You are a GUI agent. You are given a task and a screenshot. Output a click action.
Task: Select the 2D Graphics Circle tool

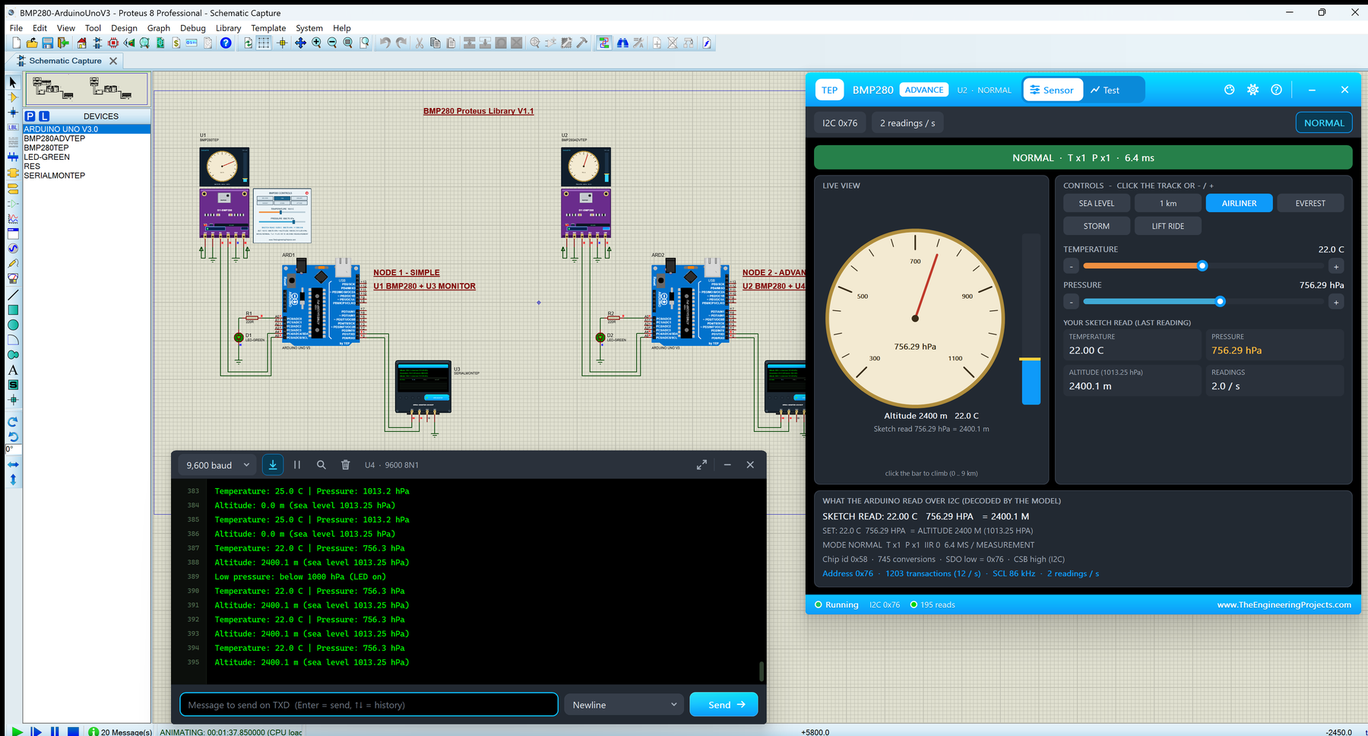coord(13,325)
